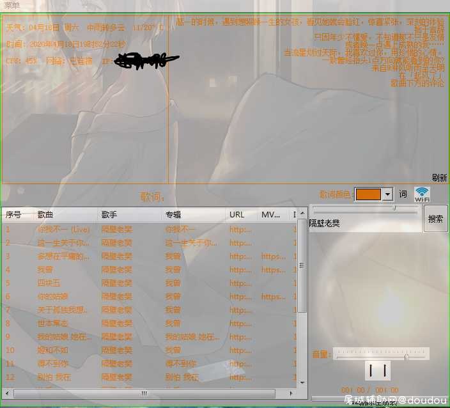The height and width of the screenshot is (408, 450).
Task: Open the lyric color dropdown arrow
Action: pos(387,194)
